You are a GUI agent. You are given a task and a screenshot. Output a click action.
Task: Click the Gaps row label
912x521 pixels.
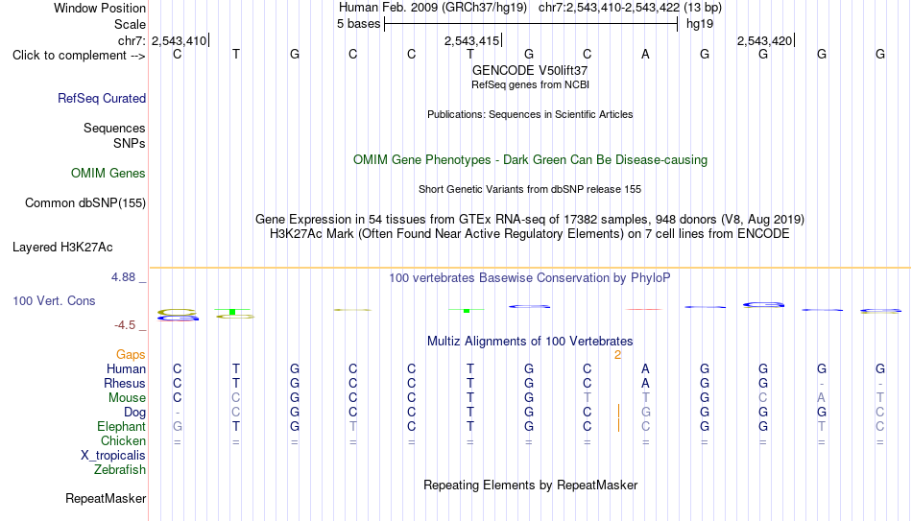[131, 355]
